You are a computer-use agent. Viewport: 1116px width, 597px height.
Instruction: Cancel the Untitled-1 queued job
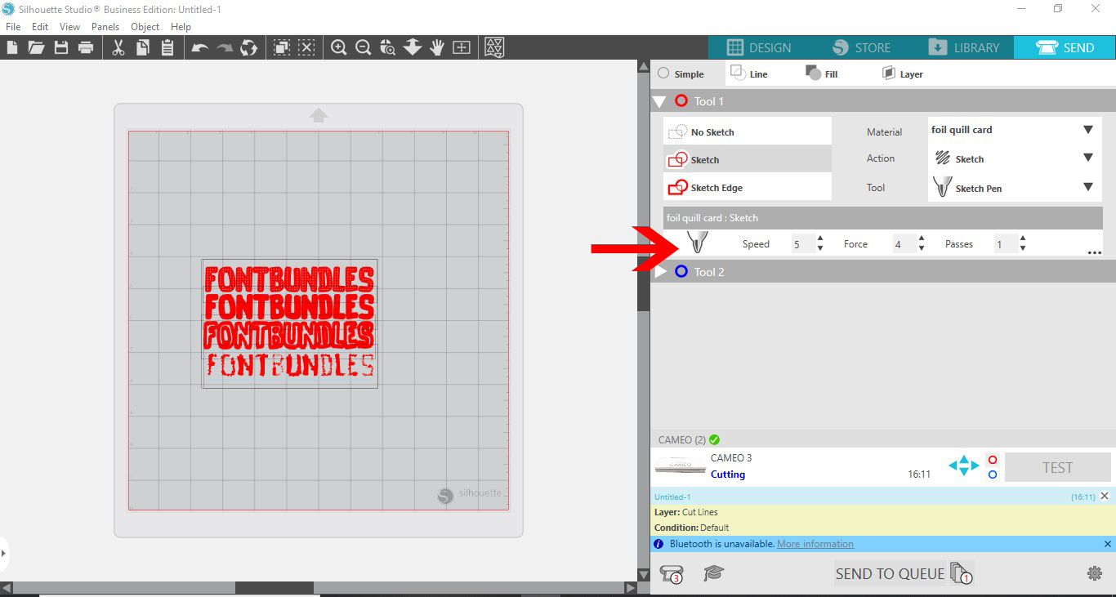tap(1105, 496)
